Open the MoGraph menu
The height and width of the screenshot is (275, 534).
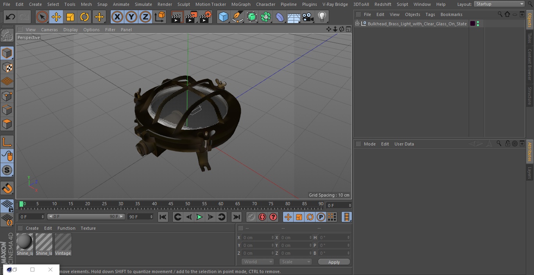[x=241, y=4]
